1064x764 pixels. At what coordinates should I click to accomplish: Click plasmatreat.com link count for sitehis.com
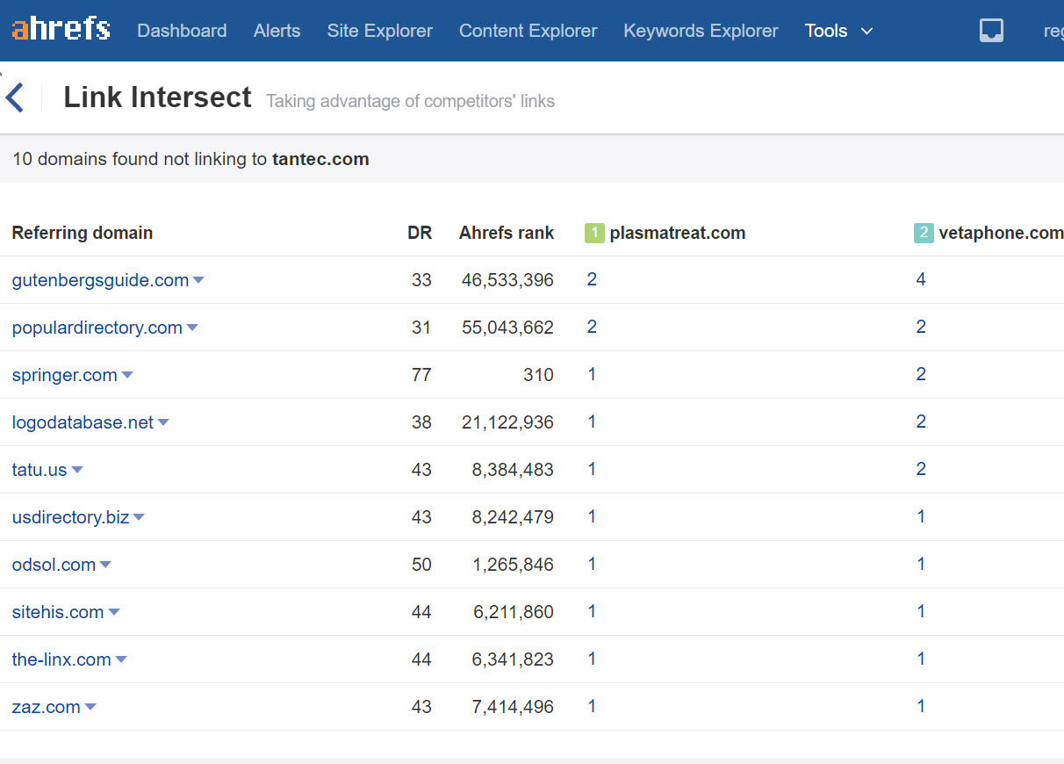point(592,611)
